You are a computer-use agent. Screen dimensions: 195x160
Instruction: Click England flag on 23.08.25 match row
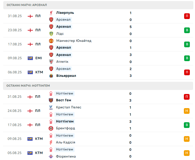pos(30,30)
